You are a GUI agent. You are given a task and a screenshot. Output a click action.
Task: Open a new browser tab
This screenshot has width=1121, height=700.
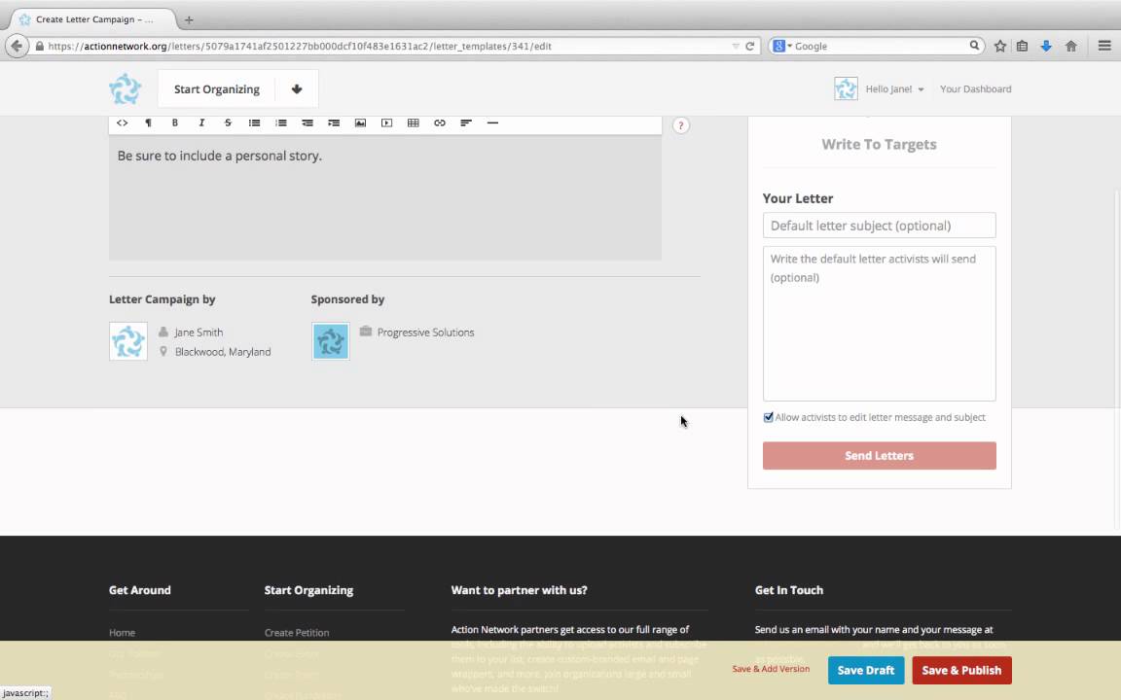pyautogui.click(x=189, y=20)
